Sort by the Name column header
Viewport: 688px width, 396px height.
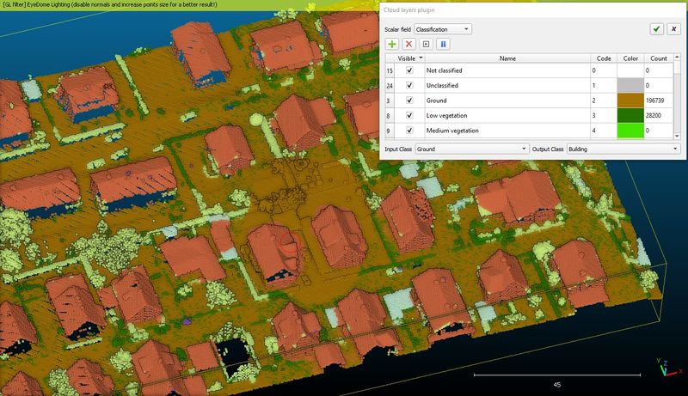[507, 58]
